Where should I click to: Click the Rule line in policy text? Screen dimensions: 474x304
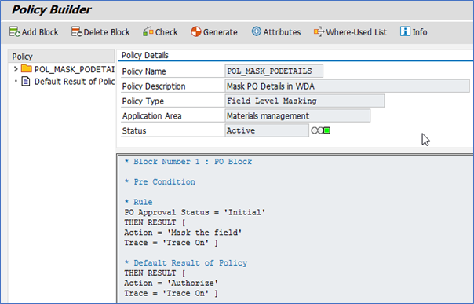(x=139, y=202)
